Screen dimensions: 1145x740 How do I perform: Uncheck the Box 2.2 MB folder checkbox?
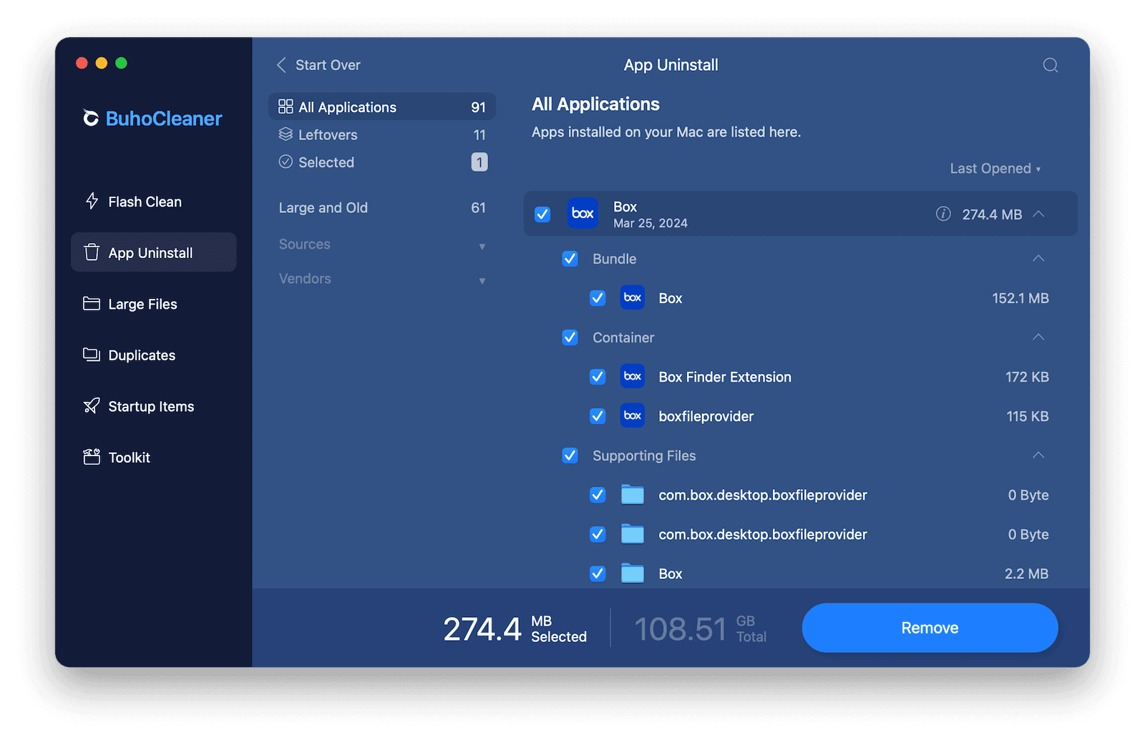(x=598, y=573)
